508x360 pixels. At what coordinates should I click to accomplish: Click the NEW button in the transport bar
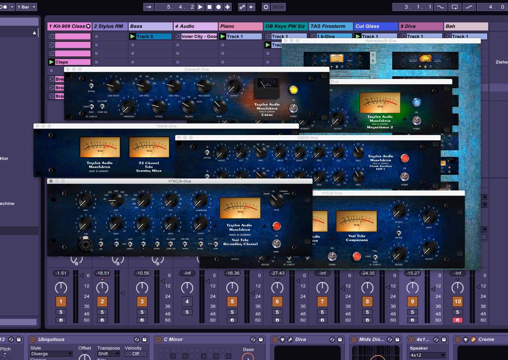tap(278, 7)
